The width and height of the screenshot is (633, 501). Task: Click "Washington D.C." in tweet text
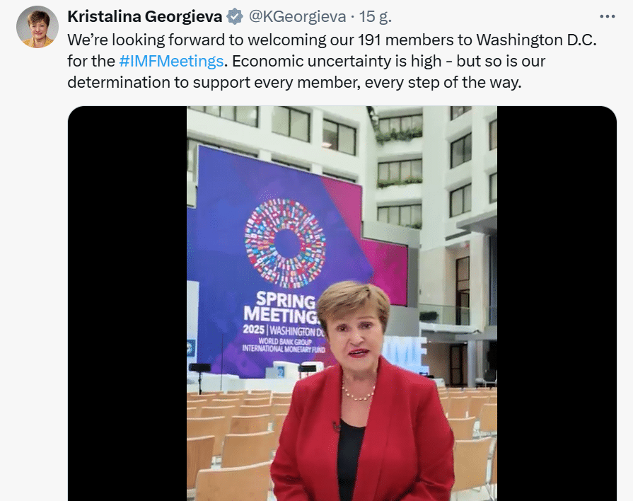point(536,40)
